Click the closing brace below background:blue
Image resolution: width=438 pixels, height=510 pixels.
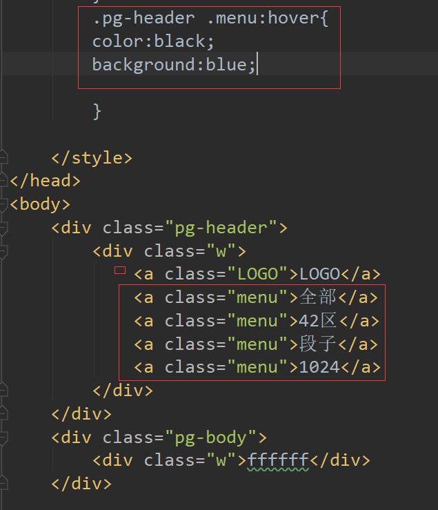click(97, 112)
